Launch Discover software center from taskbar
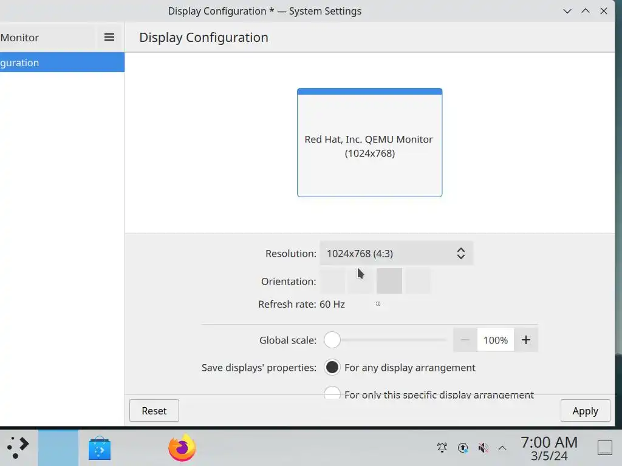The width and height of the screenshot is (622, 466). tap(99, 448)
